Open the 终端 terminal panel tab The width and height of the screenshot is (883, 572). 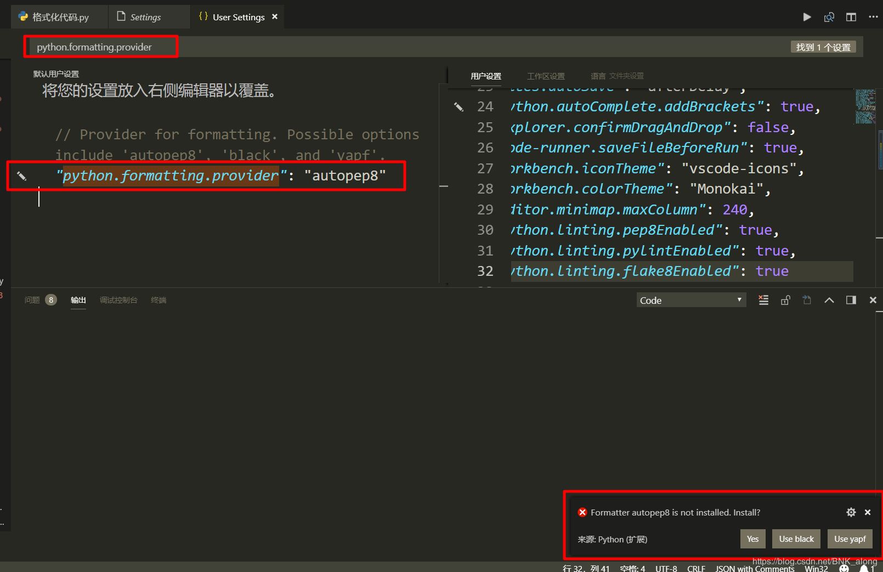158,300
